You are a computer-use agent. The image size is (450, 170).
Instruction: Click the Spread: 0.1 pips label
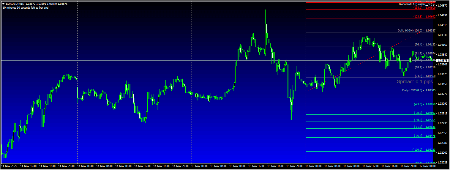(415, 81)
